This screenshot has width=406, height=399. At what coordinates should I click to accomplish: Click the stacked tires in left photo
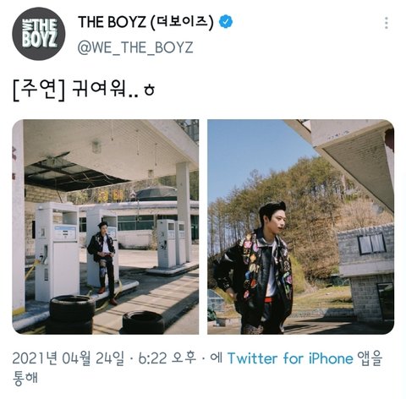pos(71,314)
